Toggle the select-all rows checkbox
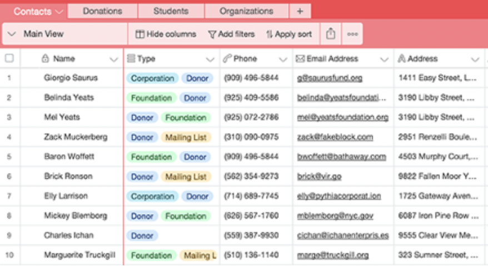 (x=9, y=58)
